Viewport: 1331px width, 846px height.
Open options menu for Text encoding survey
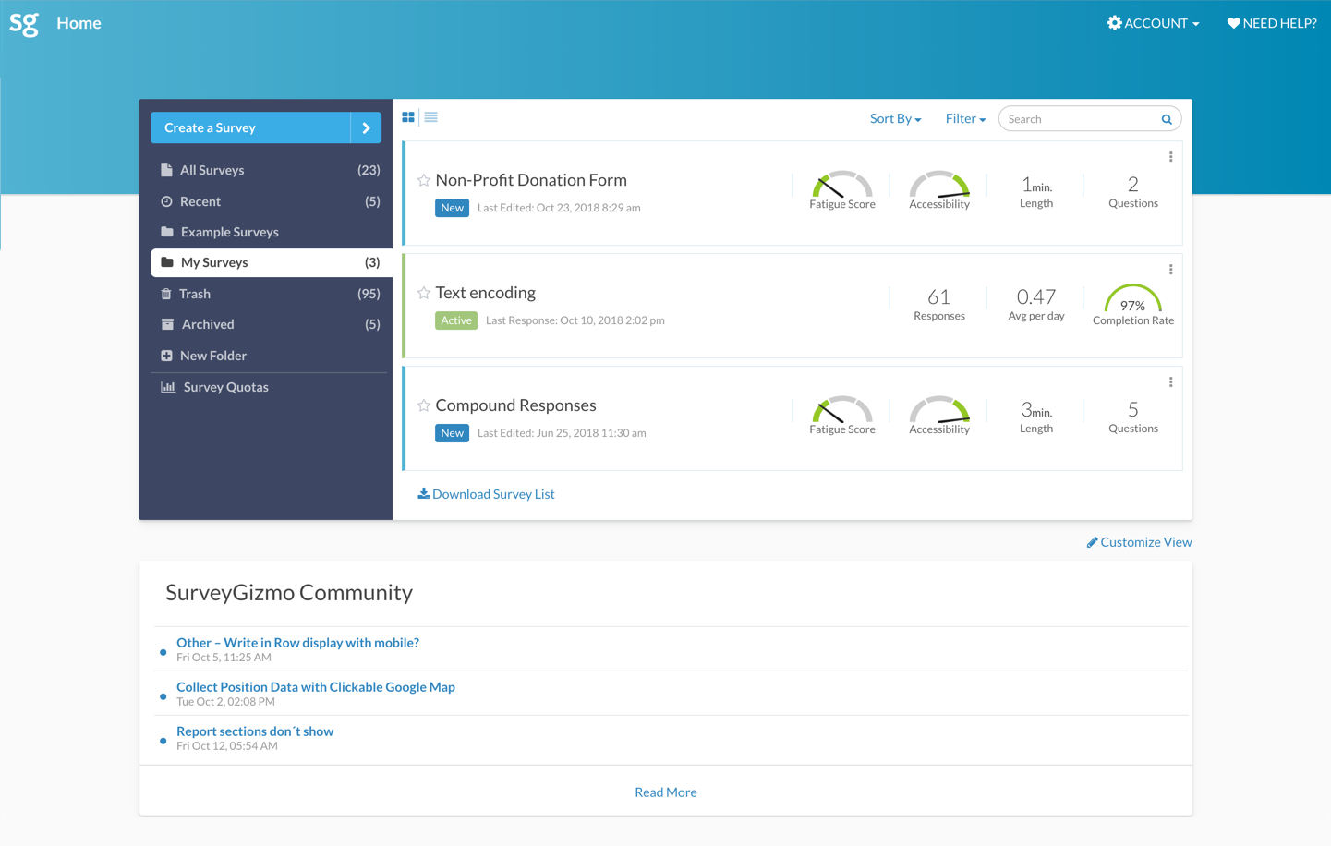1170,270
